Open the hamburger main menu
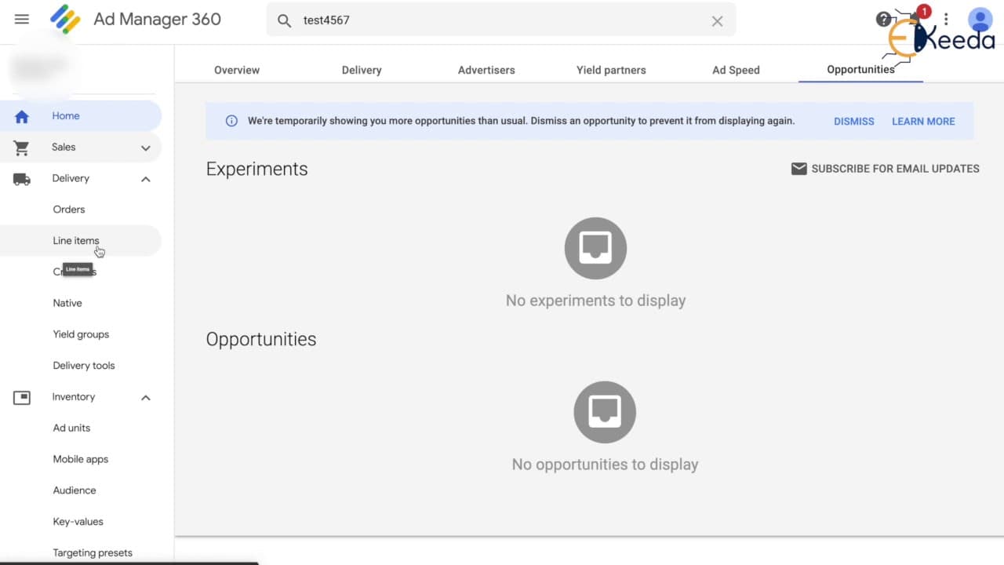1004x565 pixels. click(x=22, y=20)
